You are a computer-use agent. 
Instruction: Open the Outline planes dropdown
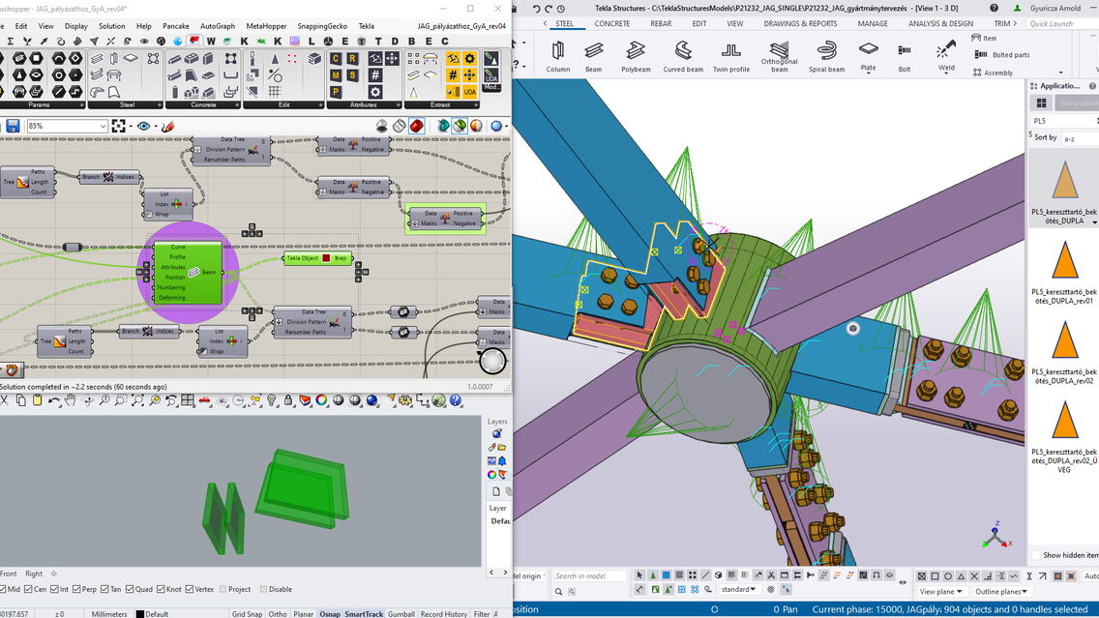[1001, 591]
